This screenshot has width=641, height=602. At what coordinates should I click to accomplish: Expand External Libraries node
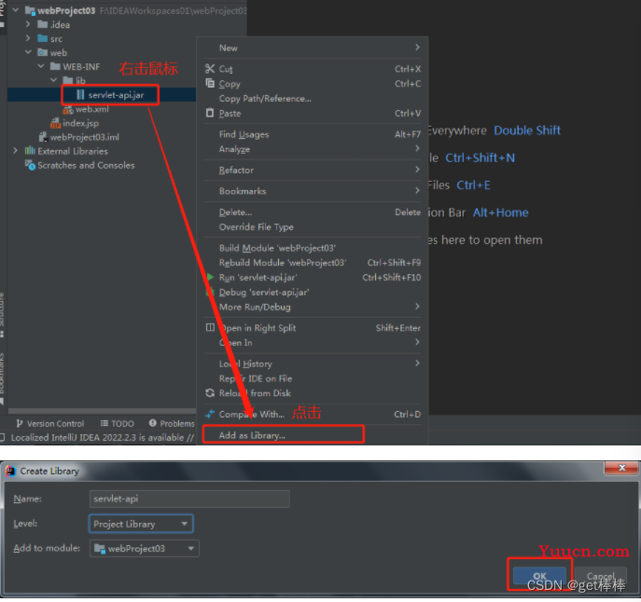tap(16, 150)
